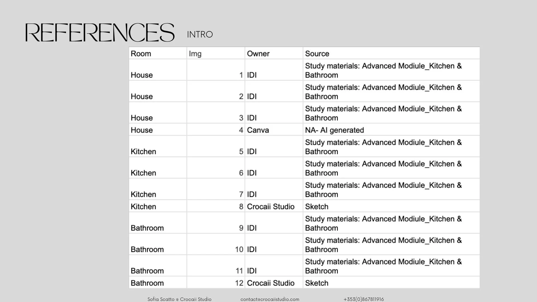Select Crocaii Studio cell in row 8
Viewport: 537px width, 302px height.
270,207
